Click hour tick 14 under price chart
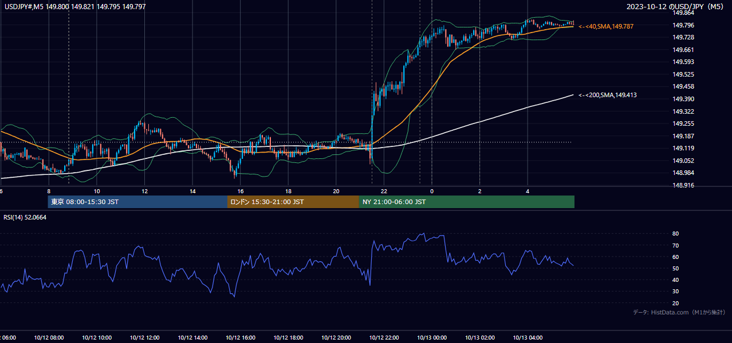 pyautogui.click(x=192, y=192)
